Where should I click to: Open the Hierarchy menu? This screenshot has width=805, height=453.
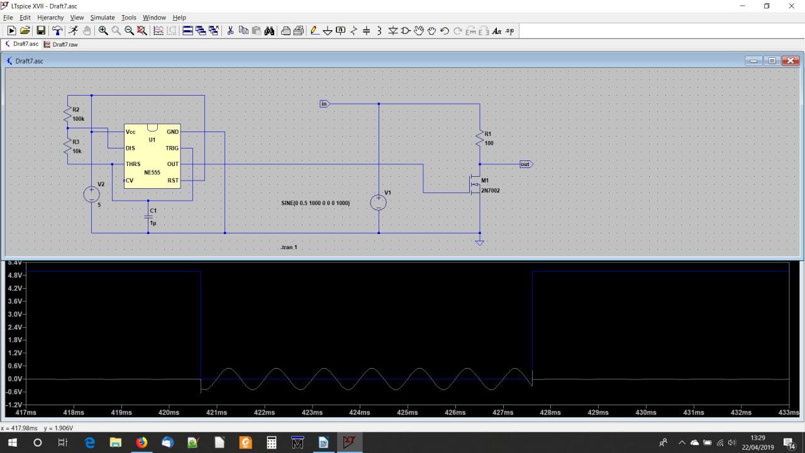(x=50, y=18)
